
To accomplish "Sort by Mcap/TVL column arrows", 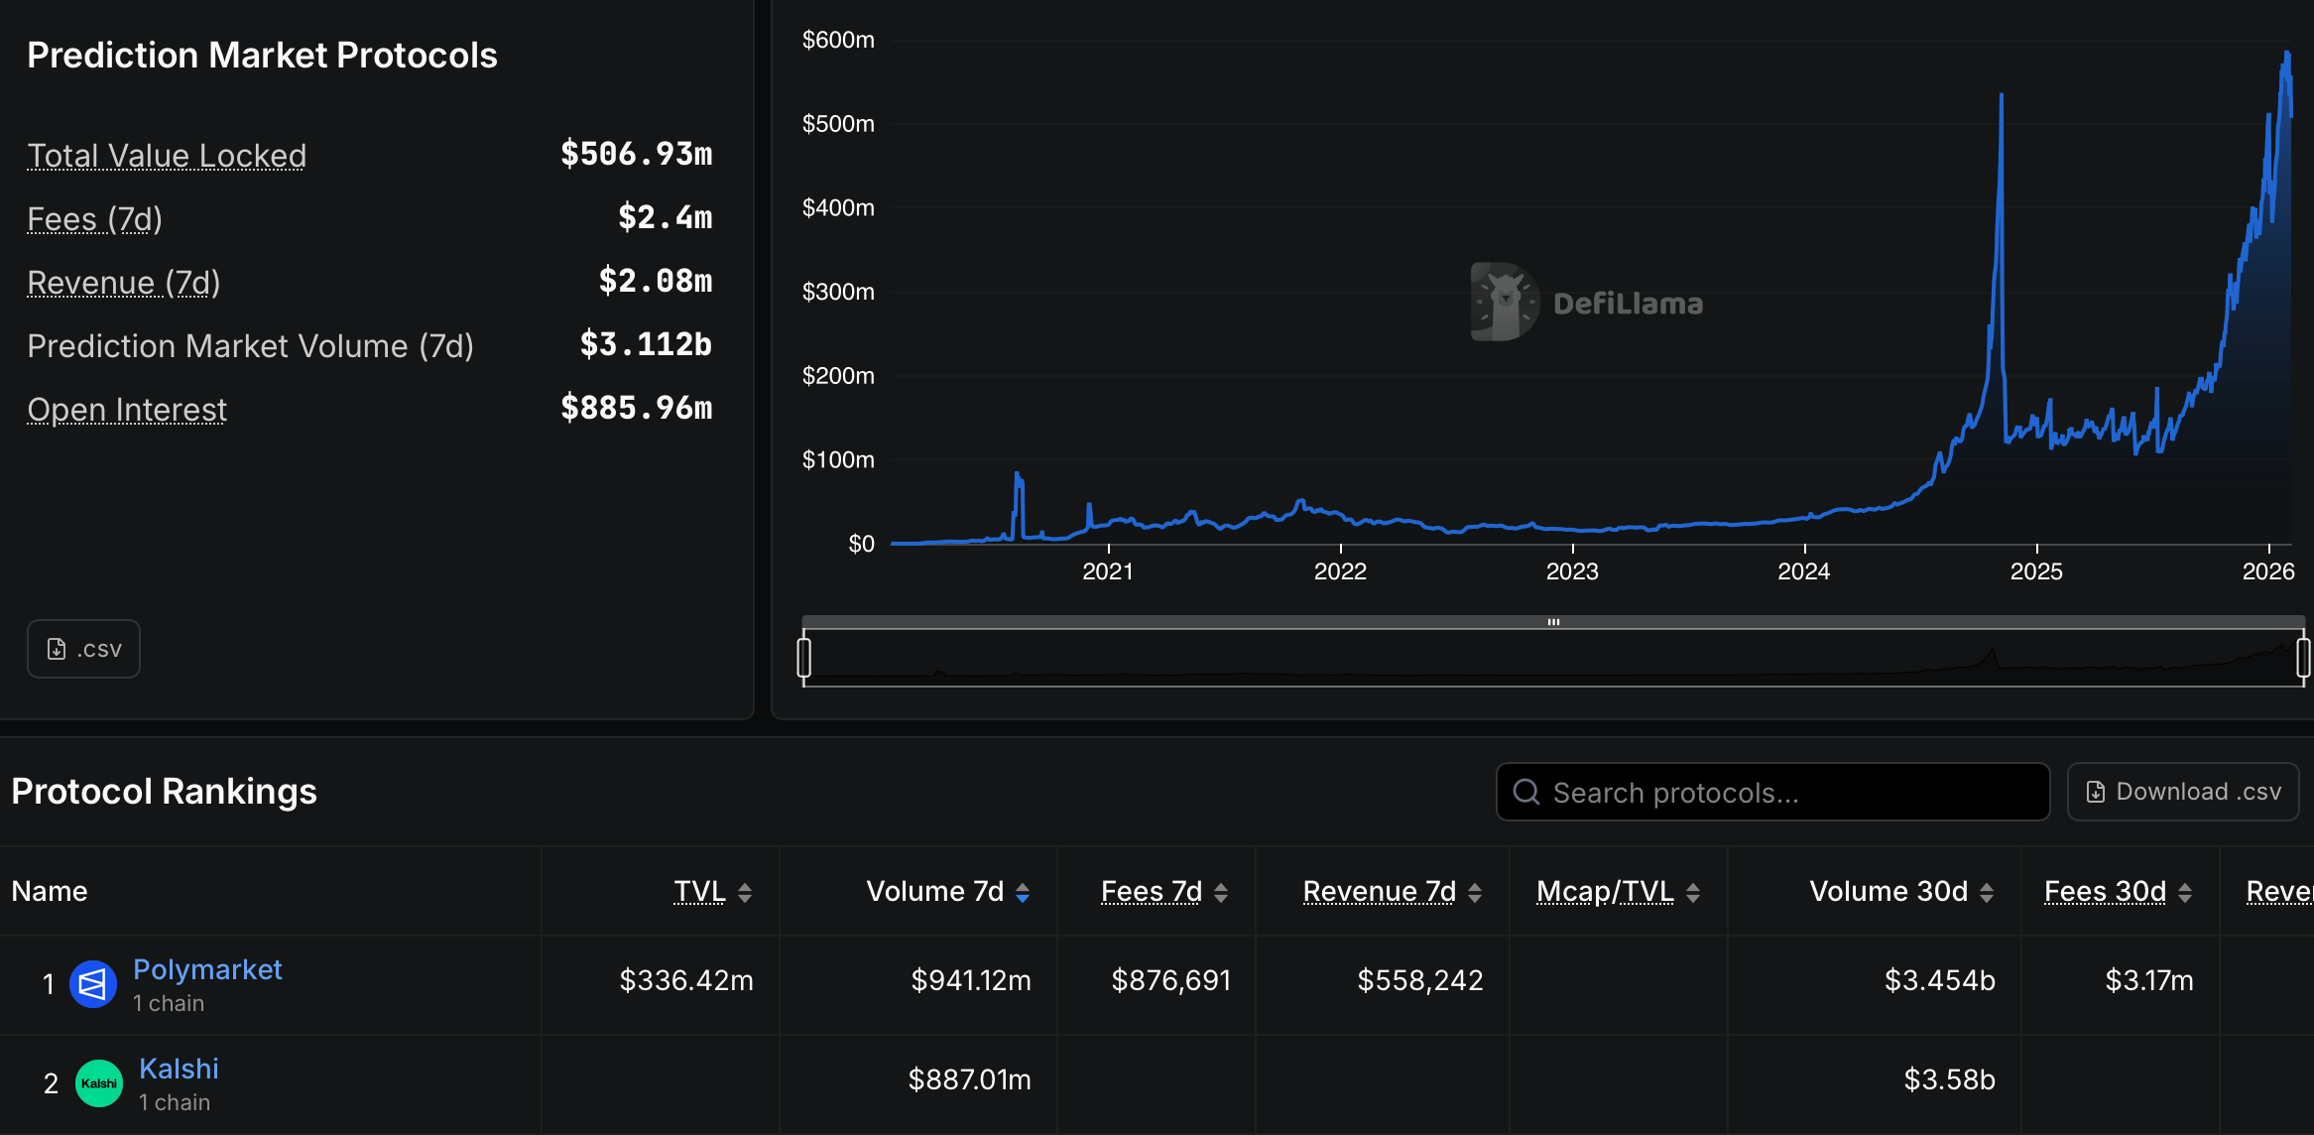I will (x=1693, y=892).
